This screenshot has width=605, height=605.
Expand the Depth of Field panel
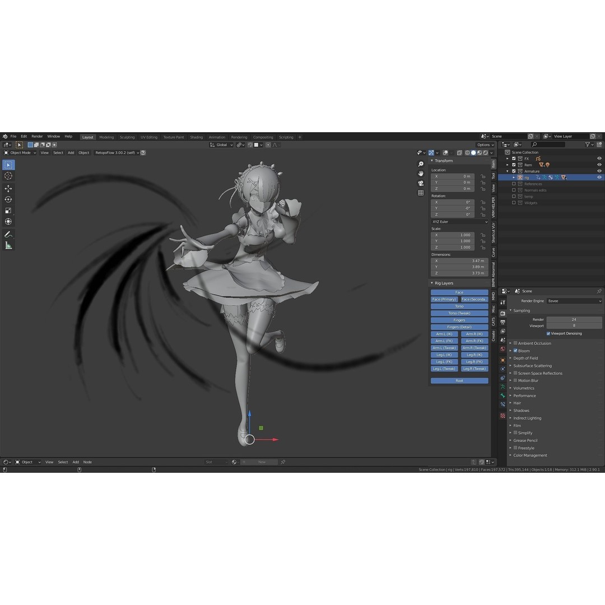point(525,359)
